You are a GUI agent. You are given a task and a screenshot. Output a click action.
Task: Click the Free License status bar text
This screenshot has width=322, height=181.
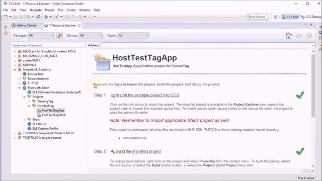305,178
